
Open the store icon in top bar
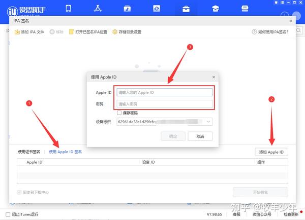click(245, 9)
